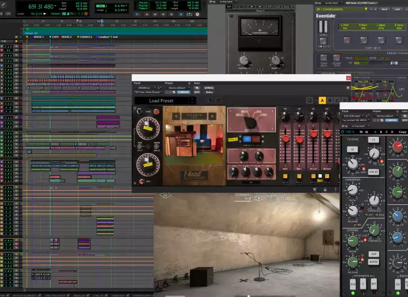Undo in channel strip plugin toolbar
The width and height of the screenshot is (408, 297).
coord(361,132)
